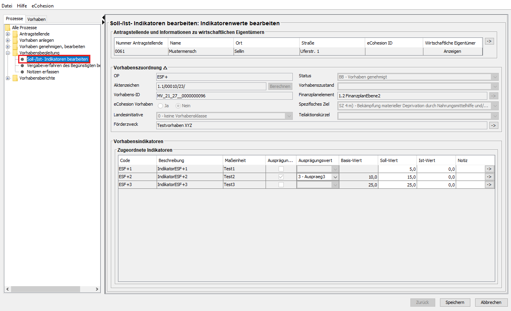
Task: Click the Berechnen button
Action: (280, 86)
